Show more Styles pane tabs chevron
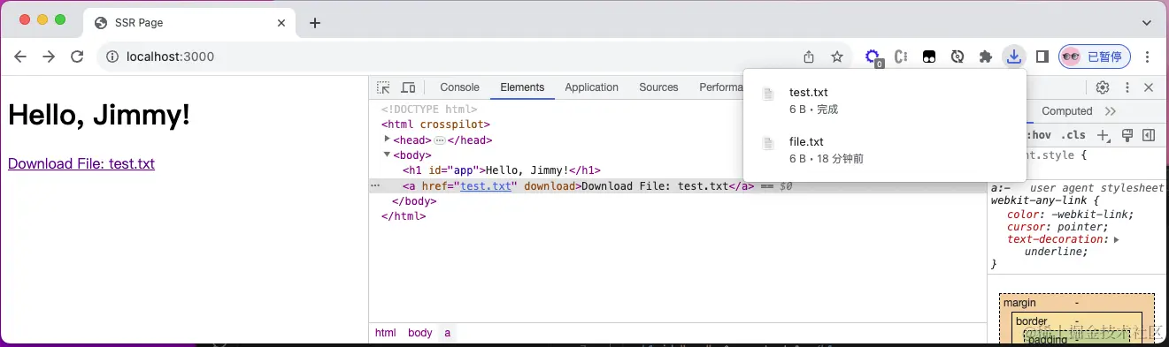Viewport: 1169px width, 347px height. tap(1111, 111)
